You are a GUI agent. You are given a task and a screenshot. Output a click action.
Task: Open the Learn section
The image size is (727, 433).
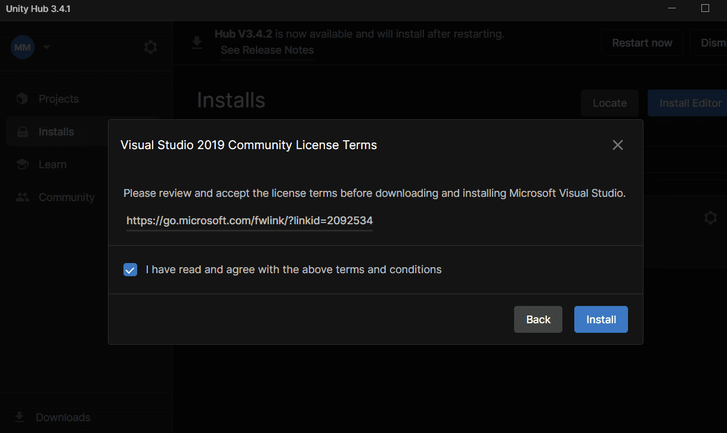pos(52,165)
